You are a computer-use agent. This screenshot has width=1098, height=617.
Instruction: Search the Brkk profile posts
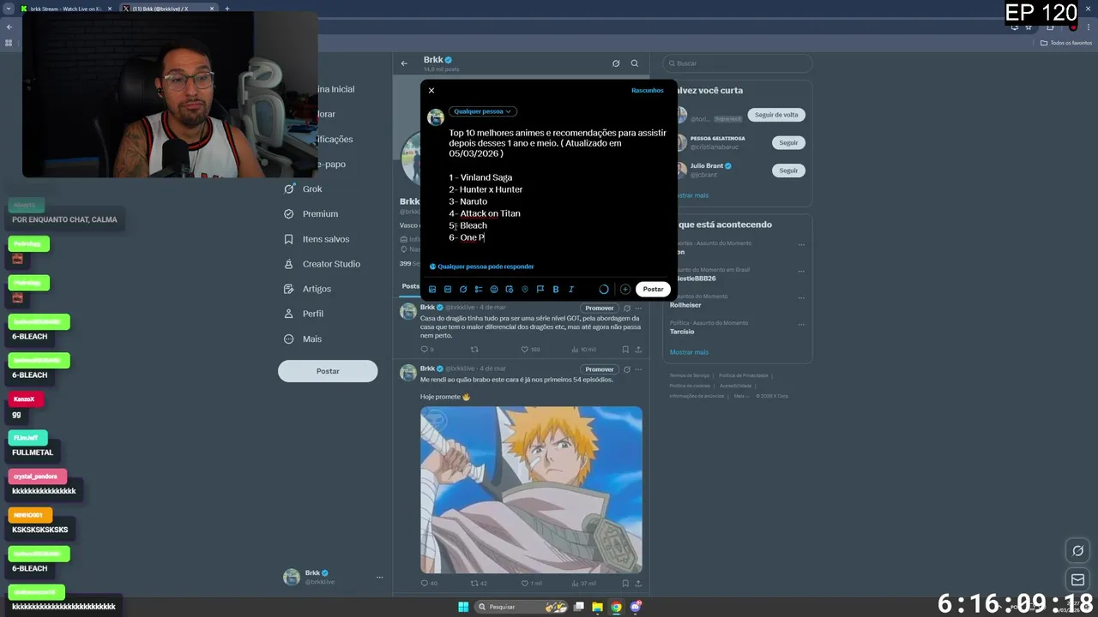[x=635, y=63]
